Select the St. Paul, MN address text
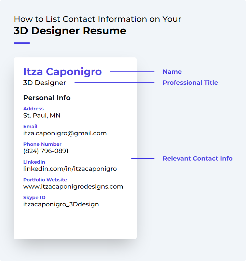Image resolution: width=246 pixels, height=261 pixels. [x=42, y=115]
